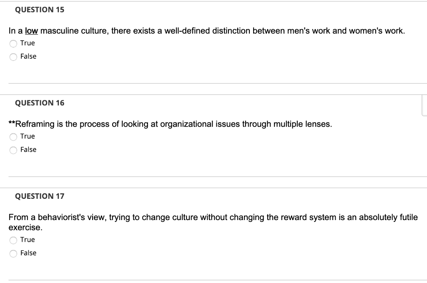The height and width of the screenshot is (283, 427).
Task: Select True for Question 16
Action: pyautogui.click(x=13, y=136)
